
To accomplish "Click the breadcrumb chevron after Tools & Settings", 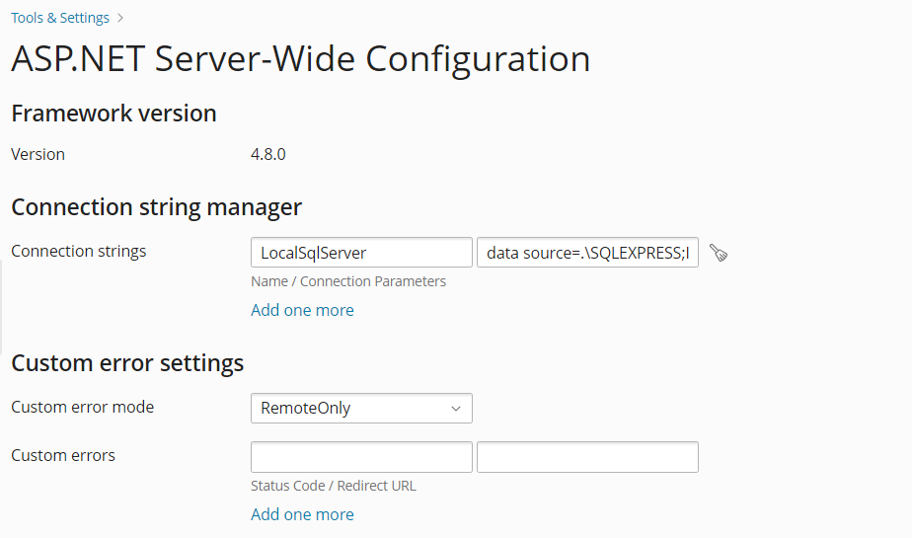I will click(x=120, y=18).
